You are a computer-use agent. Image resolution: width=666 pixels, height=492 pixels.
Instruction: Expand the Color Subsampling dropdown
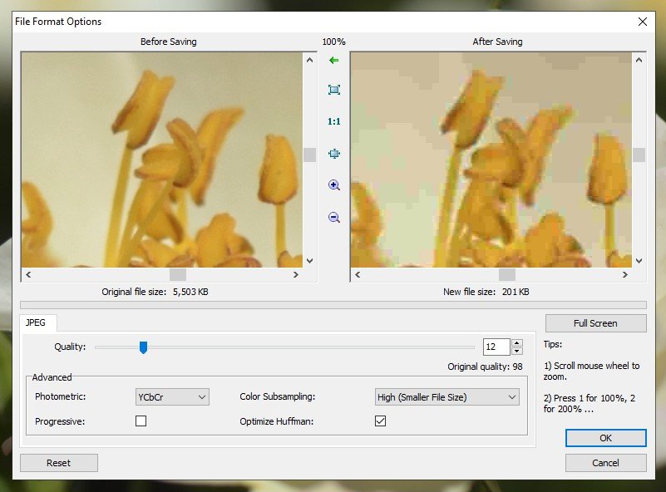coord(447,397)
